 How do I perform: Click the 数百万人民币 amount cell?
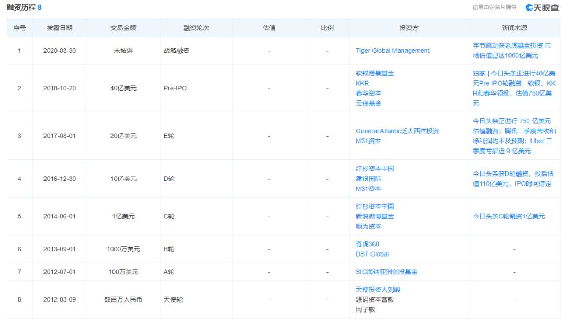pyautogui.click(x=123, y=300)
